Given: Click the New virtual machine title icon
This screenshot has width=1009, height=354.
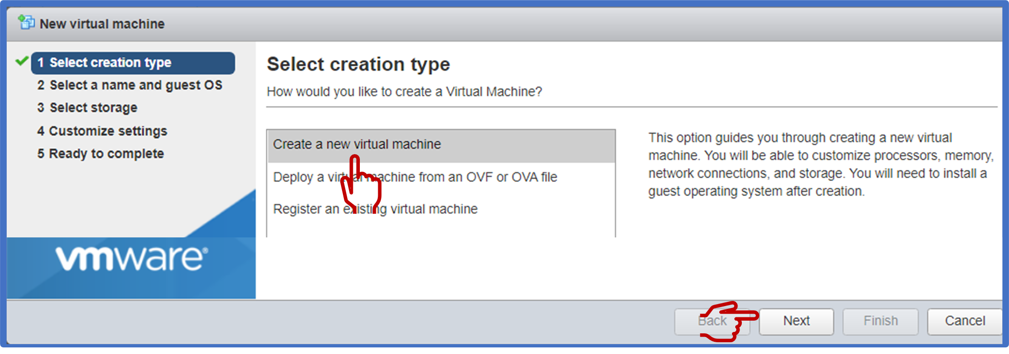Looking at the screenshot, I should click(26, 23).
